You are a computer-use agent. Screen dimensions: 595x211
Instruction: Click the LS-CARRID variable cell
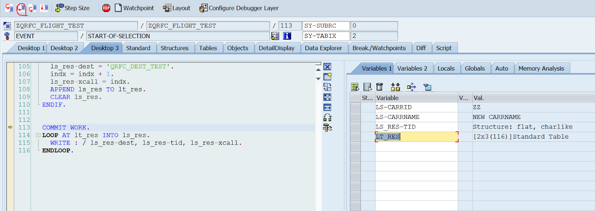pyautogui.click(x=416, y=107)
